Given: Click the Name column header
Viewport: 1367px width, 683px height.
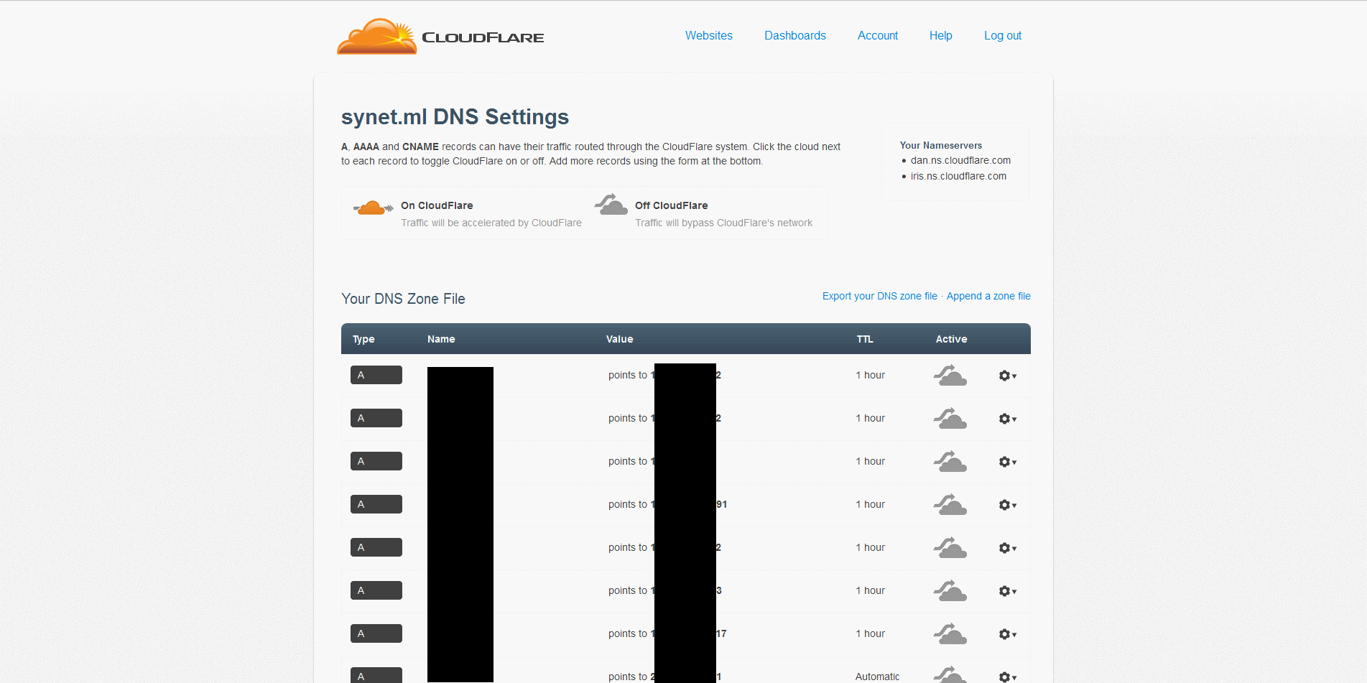Looking at the screenshot, I should click(x=441, y=339).
